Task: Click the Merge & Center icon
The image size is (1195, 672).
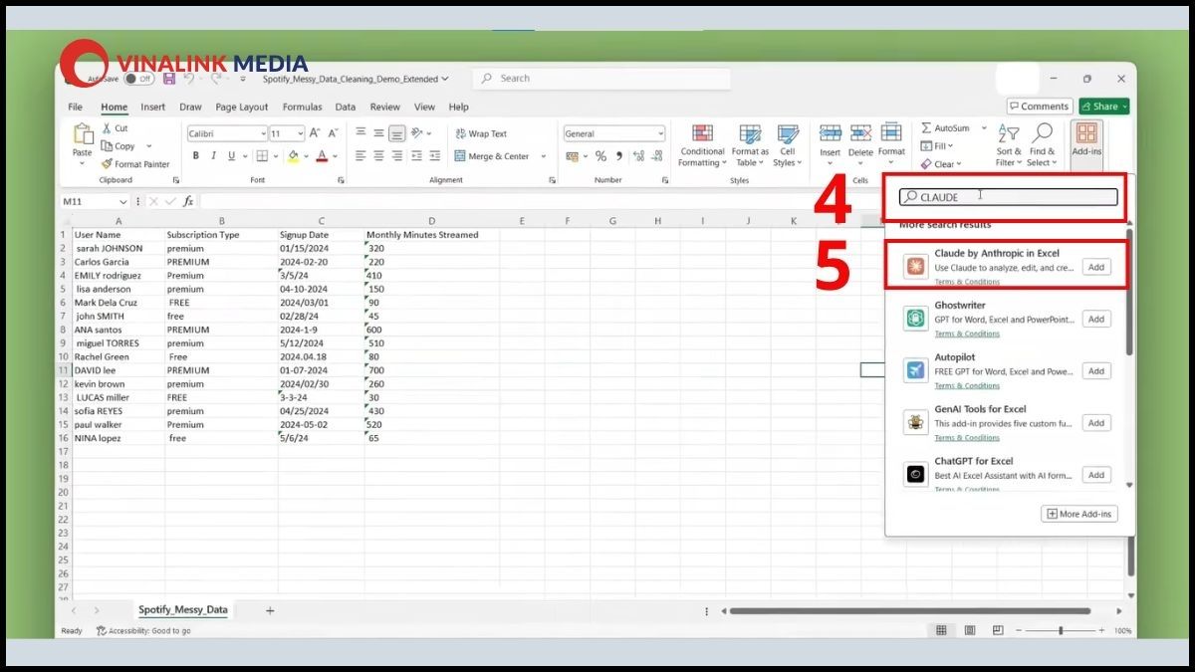Action: click(x=459, y=156)
